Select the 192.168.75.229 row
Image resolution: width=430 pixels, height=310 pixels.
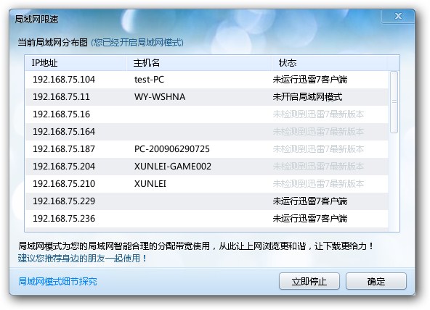tap(207, 201)
